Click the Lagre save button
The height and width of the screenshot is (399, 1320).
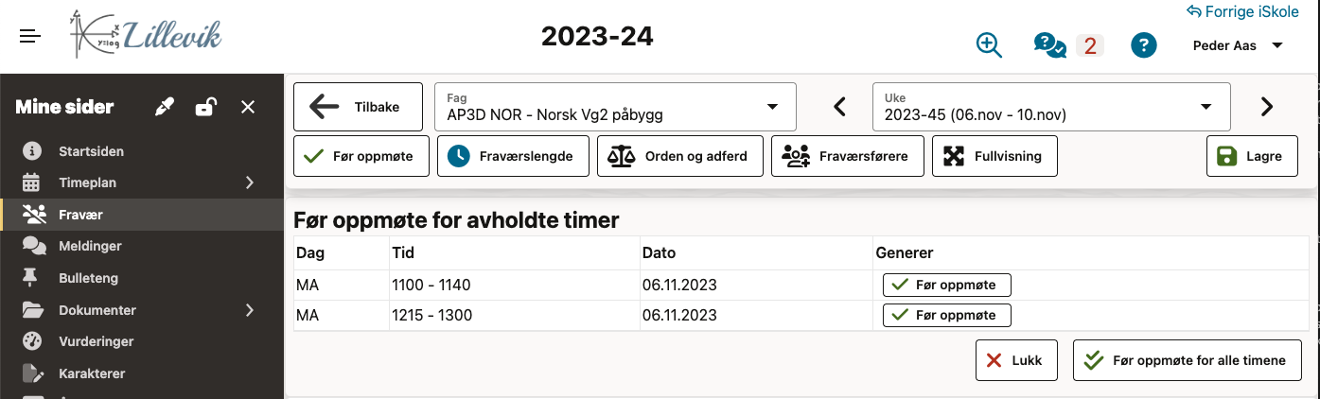coord(1252,156)
